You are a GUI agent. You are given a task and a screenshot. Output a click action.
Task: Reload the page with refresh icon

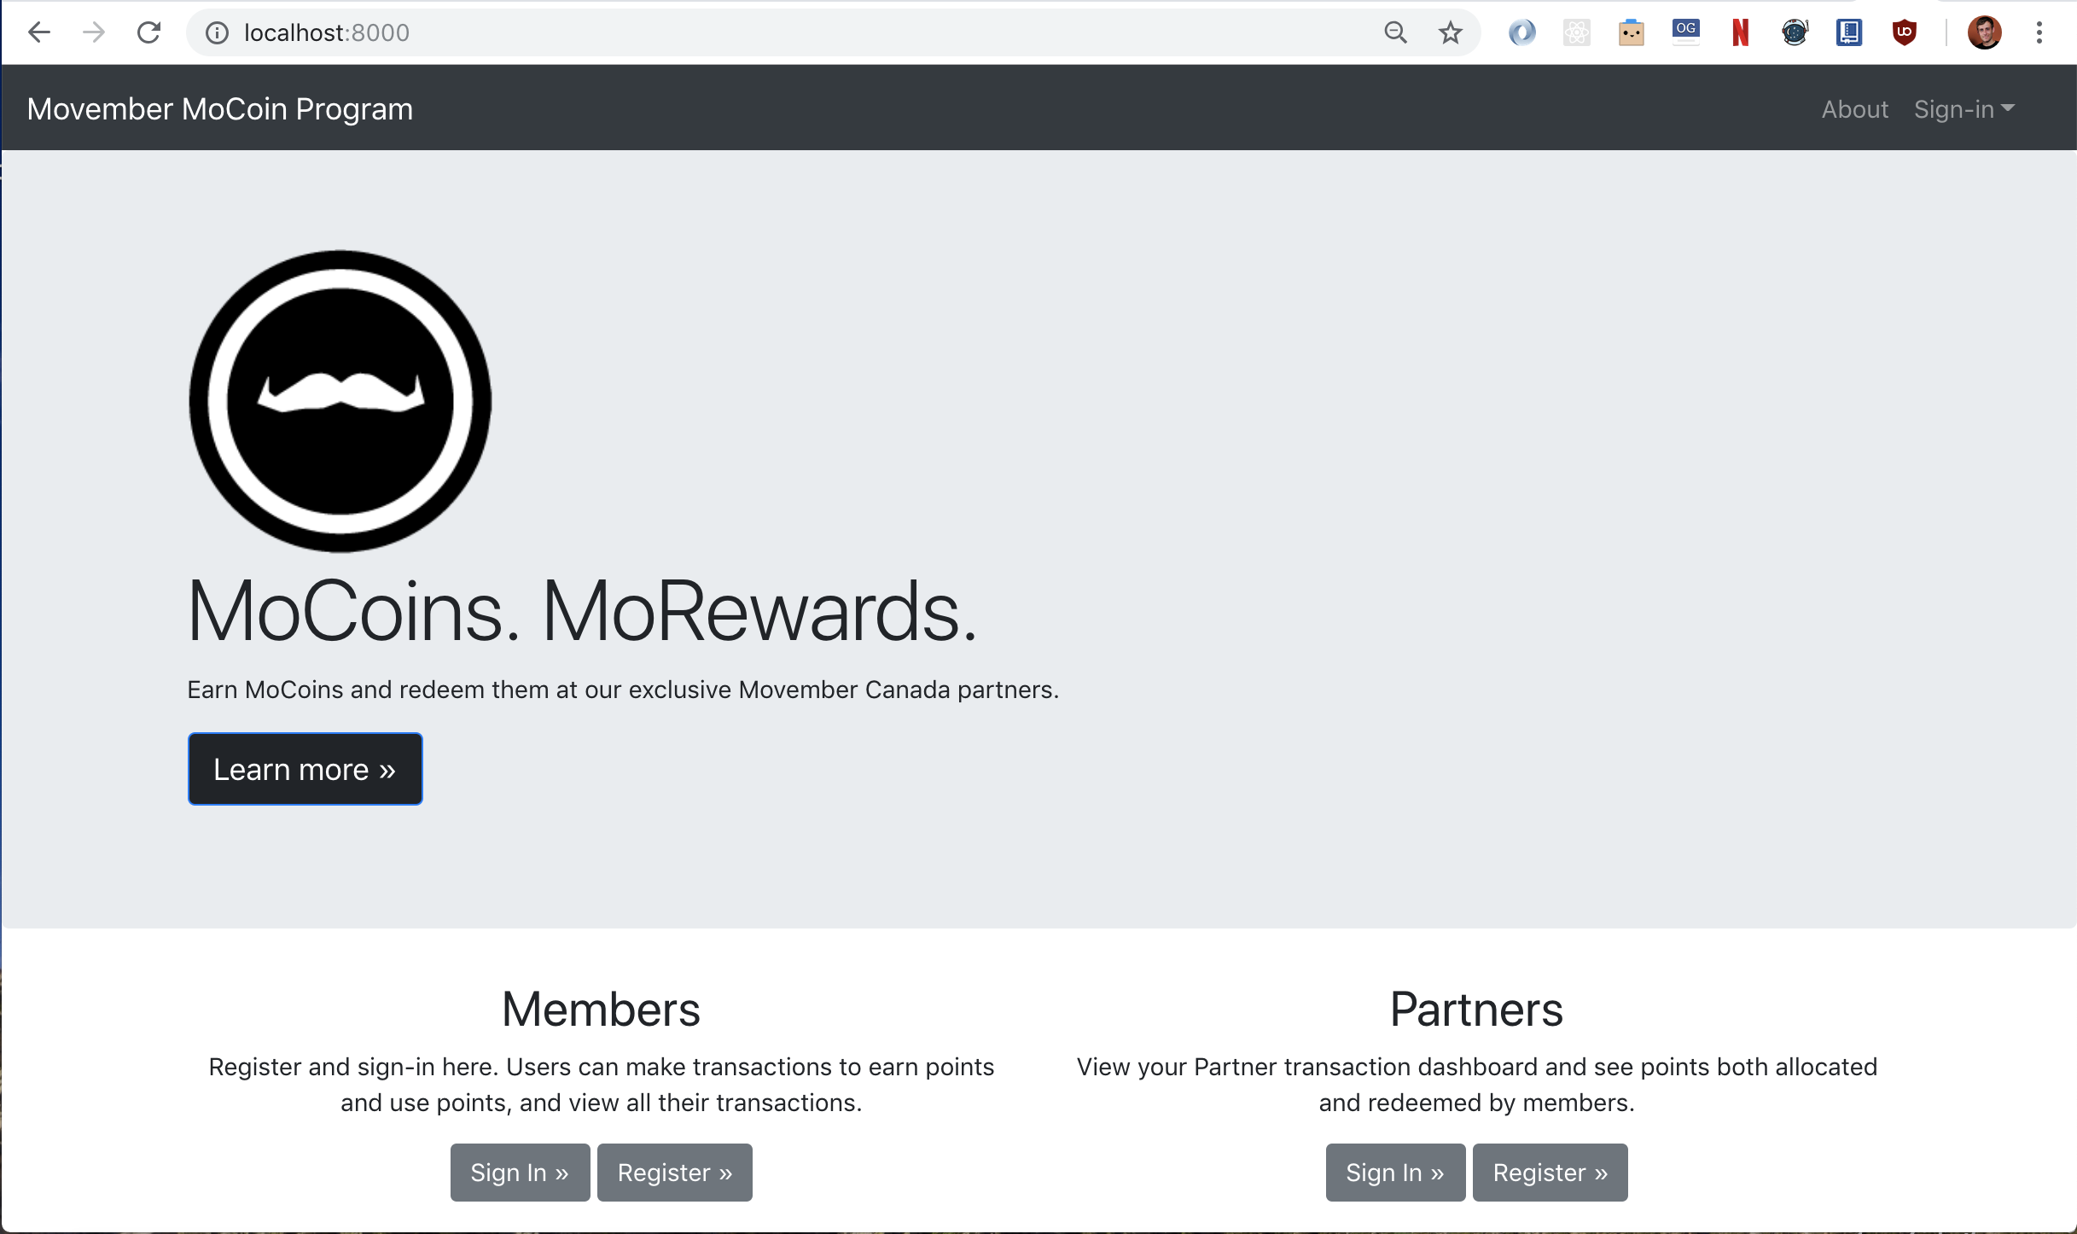coord(149,32)
